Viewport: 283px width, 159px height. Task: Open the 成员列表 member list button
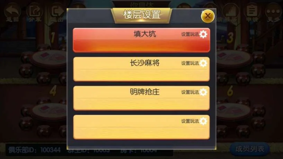[x=250, y=149]
